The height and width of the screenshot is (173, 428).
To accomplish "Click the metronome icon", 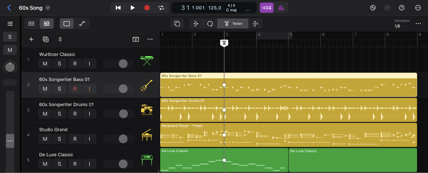I will pos(281,8).
